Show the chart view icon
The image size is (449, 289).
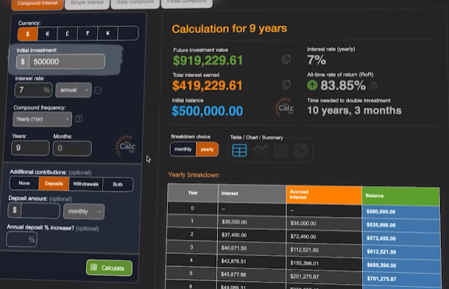coord(260,151)
